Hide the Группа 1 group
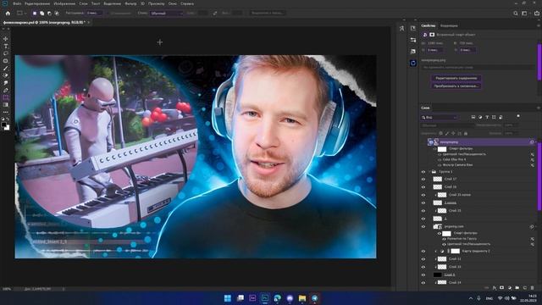 pos(423,172)
